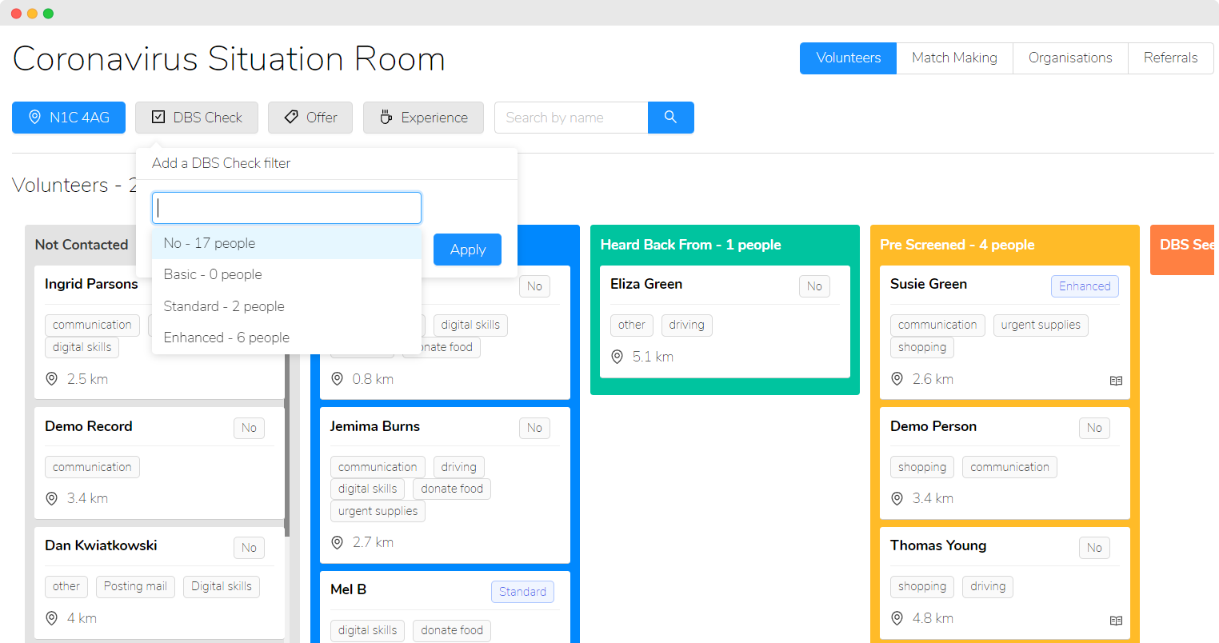Click 'urgent supplies' tag on Jemima Burns
The width and height of the screenshot is (1219, 643).
click(x=378, y=511)
